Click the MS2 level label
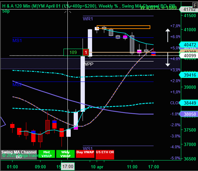Image resolution: width=198 pixels, height=171 pixels. click(17, 85)
